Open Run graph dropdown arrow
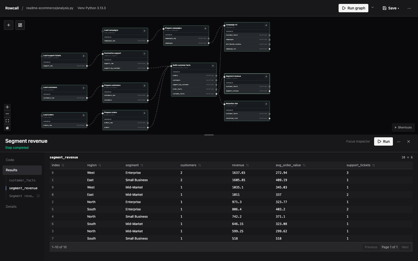The height and width of the screenshot is (261, 418). [x=373, y=8]
